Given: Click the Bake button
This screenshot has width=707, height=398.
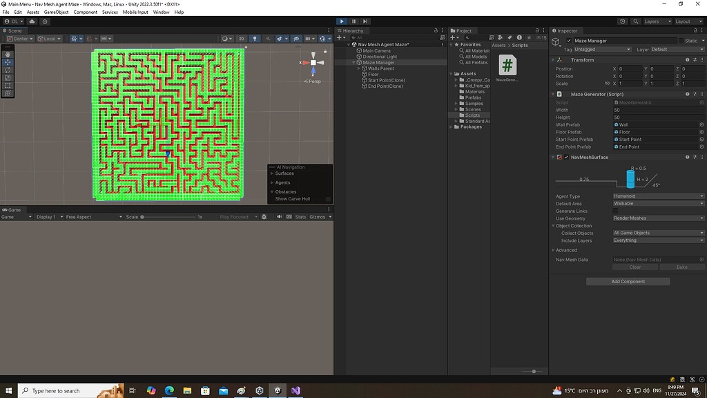Looking at the screenshot, I should point(681,267).
